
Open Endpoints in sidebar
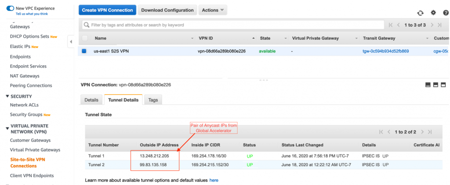pos(20,57)
